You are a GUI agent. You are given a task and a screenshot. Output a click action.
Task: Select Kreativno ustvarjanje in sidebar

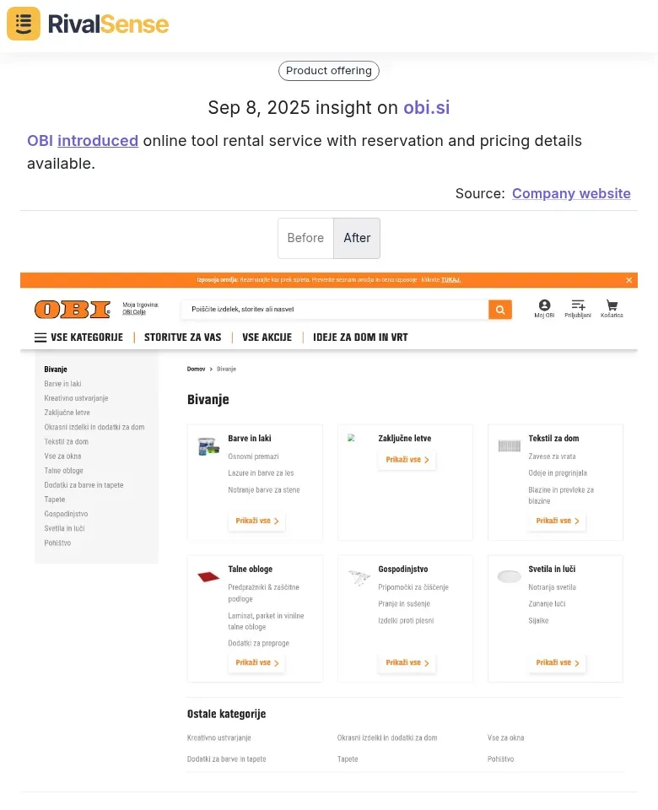[x=76, y=398]
